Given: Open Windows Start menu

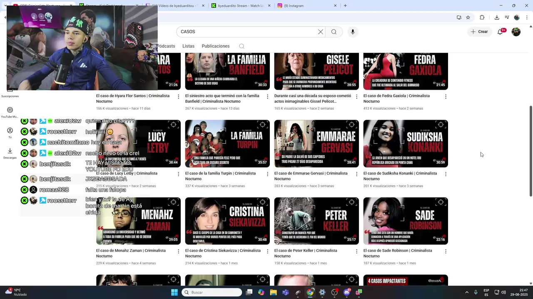Looking at the screenshot, I should (x=174, y=292).
